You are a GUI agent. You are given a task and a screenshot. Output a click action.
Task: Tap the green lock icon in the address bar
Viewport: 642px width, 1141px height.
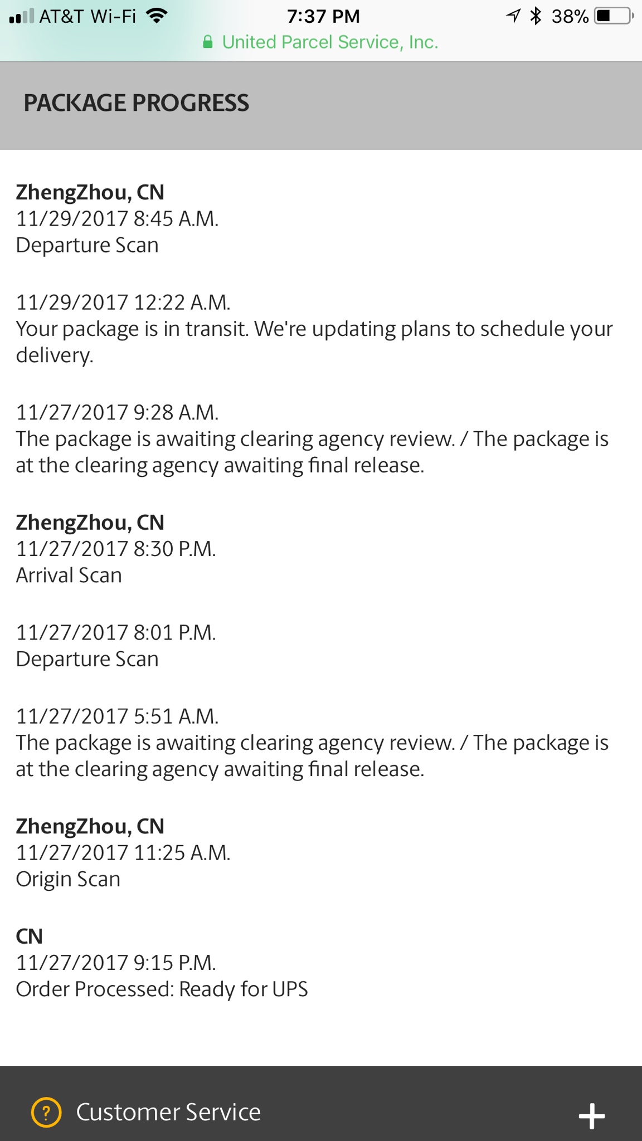(208, 42)
